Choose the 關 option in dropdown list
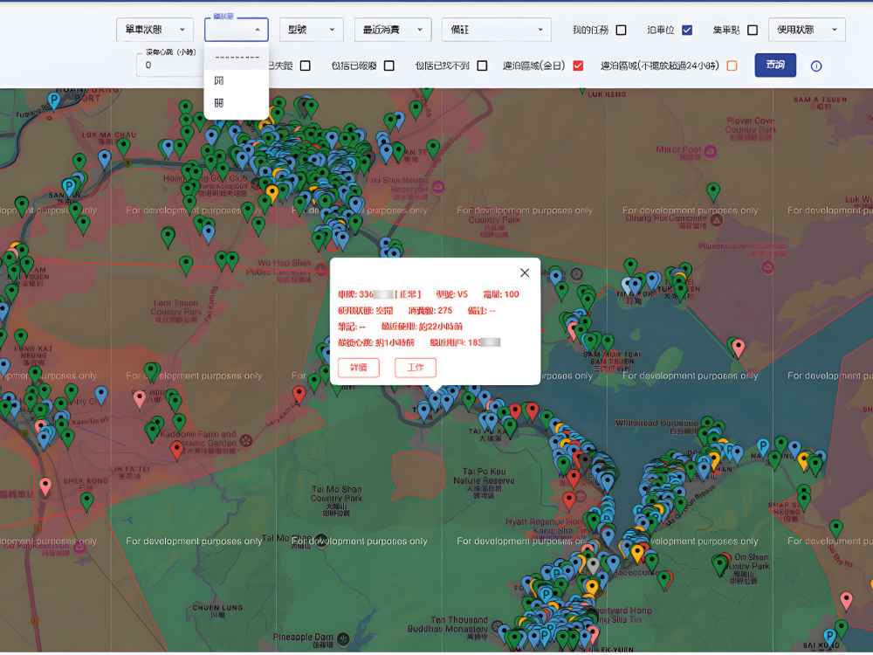 click(236, 80)
